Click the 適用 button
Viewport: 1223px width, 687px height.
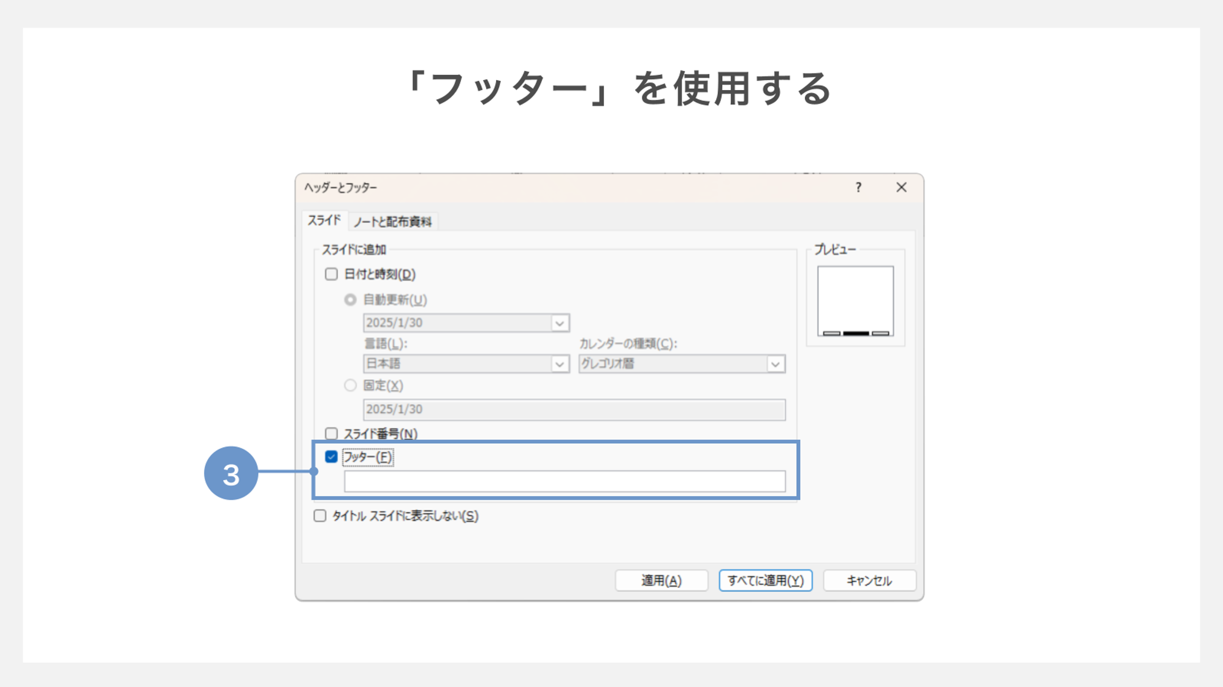coord(661,580)
